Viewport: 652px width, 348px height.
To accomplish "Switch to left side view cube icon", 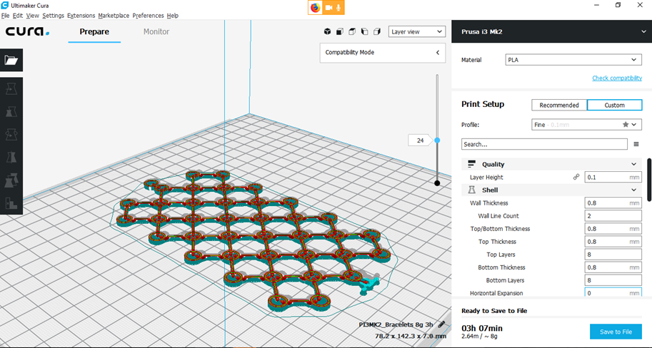I will point(365,31).
